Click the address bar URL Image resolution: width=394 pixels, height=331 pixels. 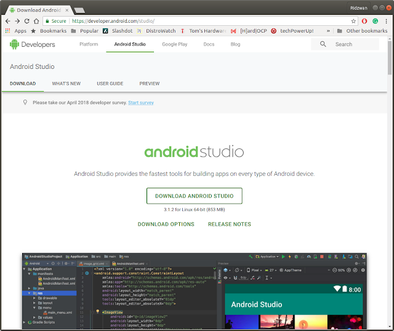[113, 21]
